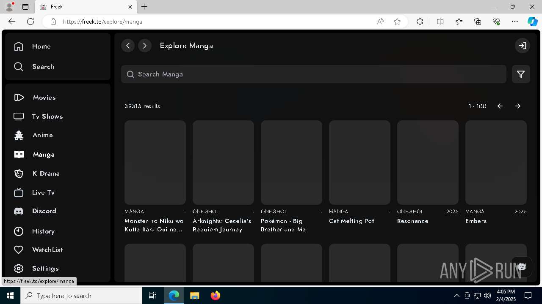Open File Explorer from taskbar
This screenshot has width=542, height=304.
[x=194, y=296]
